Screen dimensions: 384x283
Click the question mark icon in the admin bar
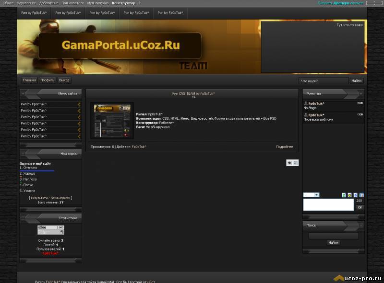tap(140, 3)
